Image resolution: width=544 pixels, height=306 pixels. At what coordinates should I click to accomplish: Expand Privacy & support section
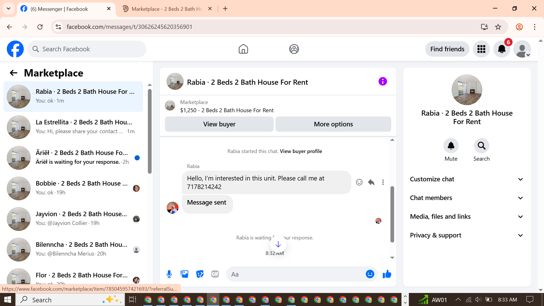[x=467, y=235]
